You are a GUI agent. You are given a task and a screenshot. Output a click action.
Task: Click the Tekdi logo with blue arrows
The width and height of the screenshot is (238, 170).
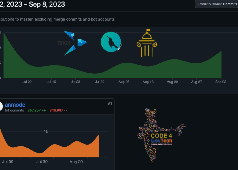[x=72, y=43]
